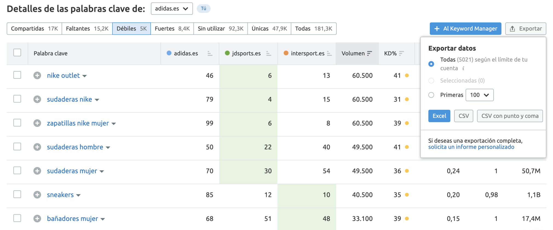Screen dimensions: 553x230
Task: Click the info icon next to cuenta
Action: (x=463, y=68)
